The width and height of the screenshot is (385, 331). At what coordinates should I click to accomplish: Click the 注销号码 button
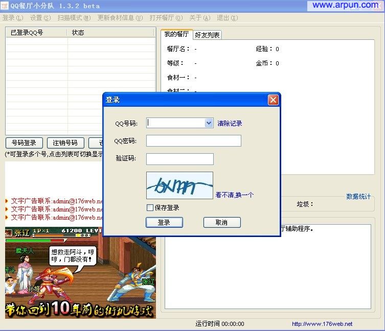[65, 143]
